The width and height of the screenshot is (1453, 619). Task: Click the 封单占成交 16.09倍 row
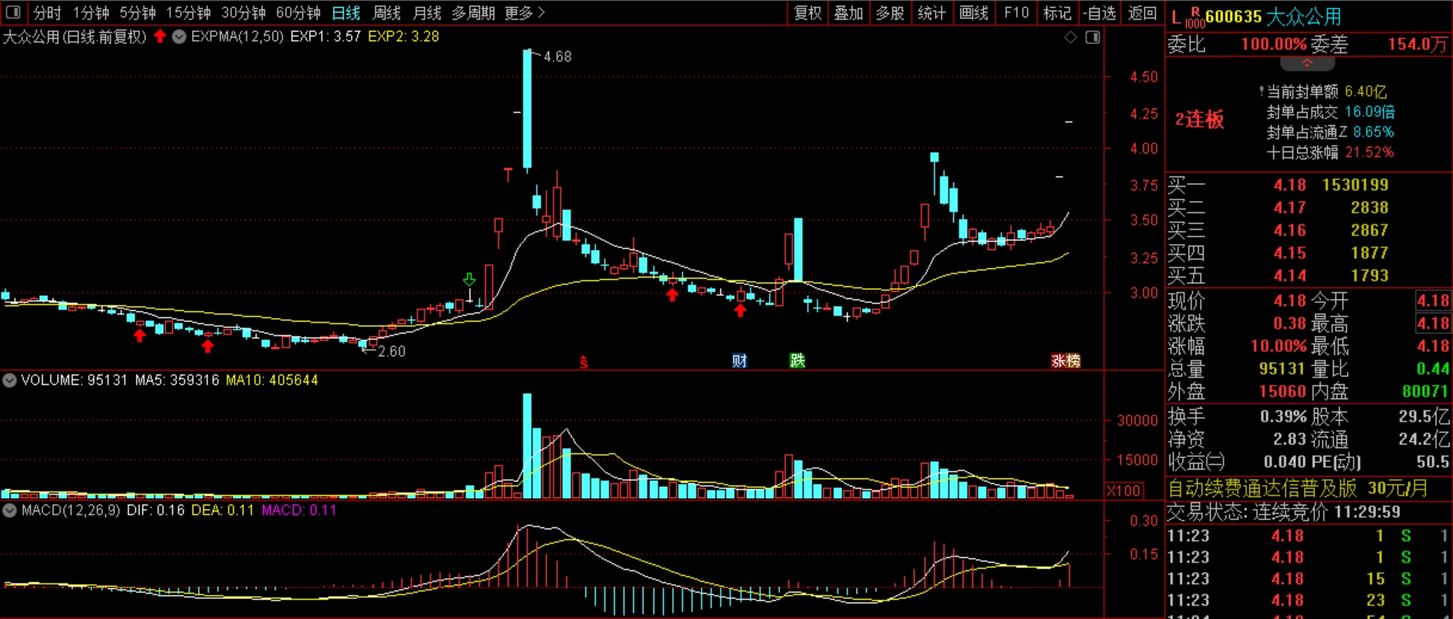(1330, 112)
